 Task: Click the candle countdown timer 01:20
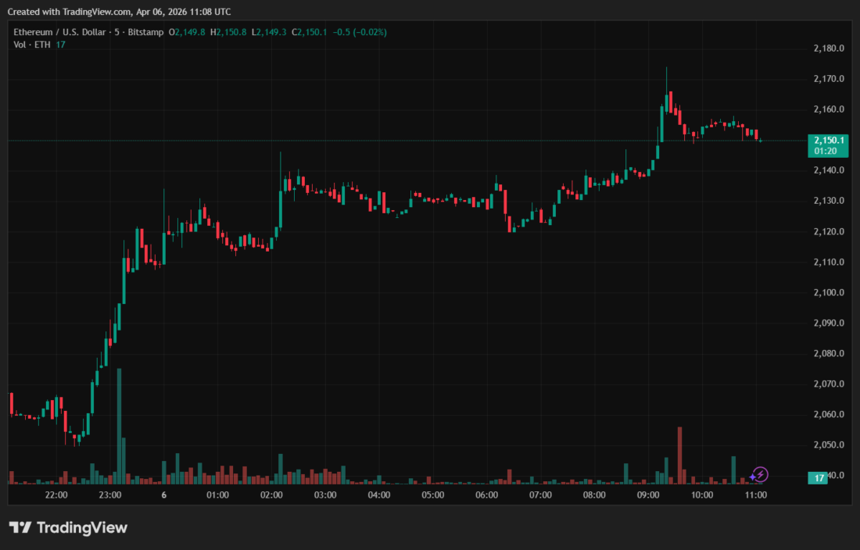(826, 150)
